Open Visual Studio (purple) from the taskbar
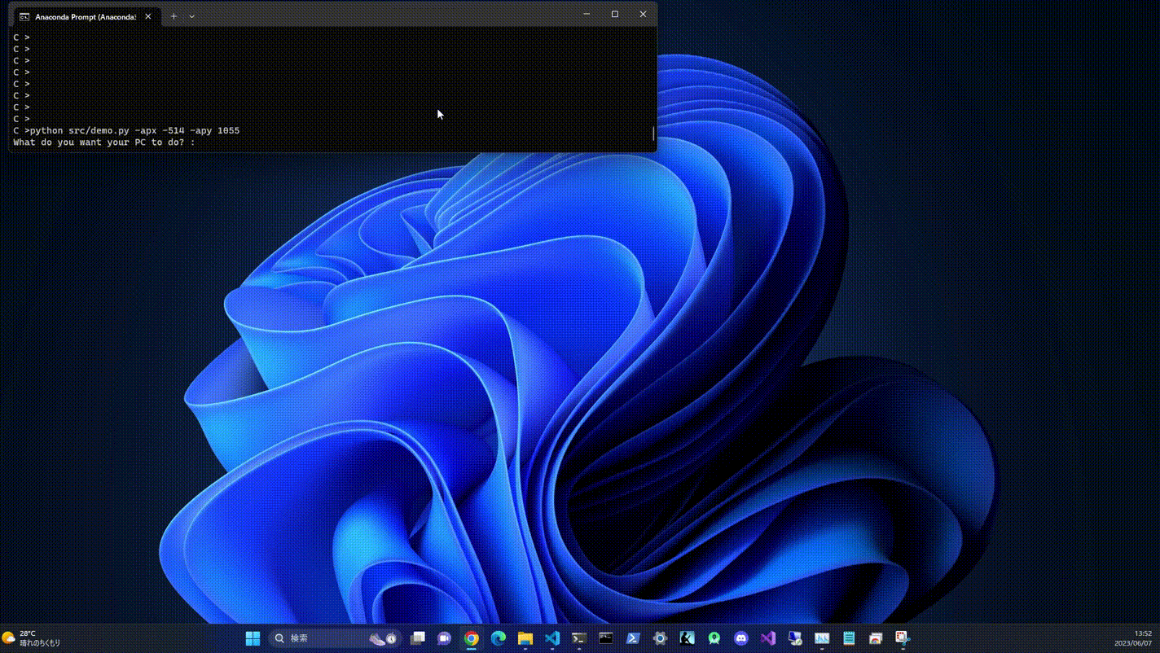Viewport: 1160px width, 653px height. point(767,638)
